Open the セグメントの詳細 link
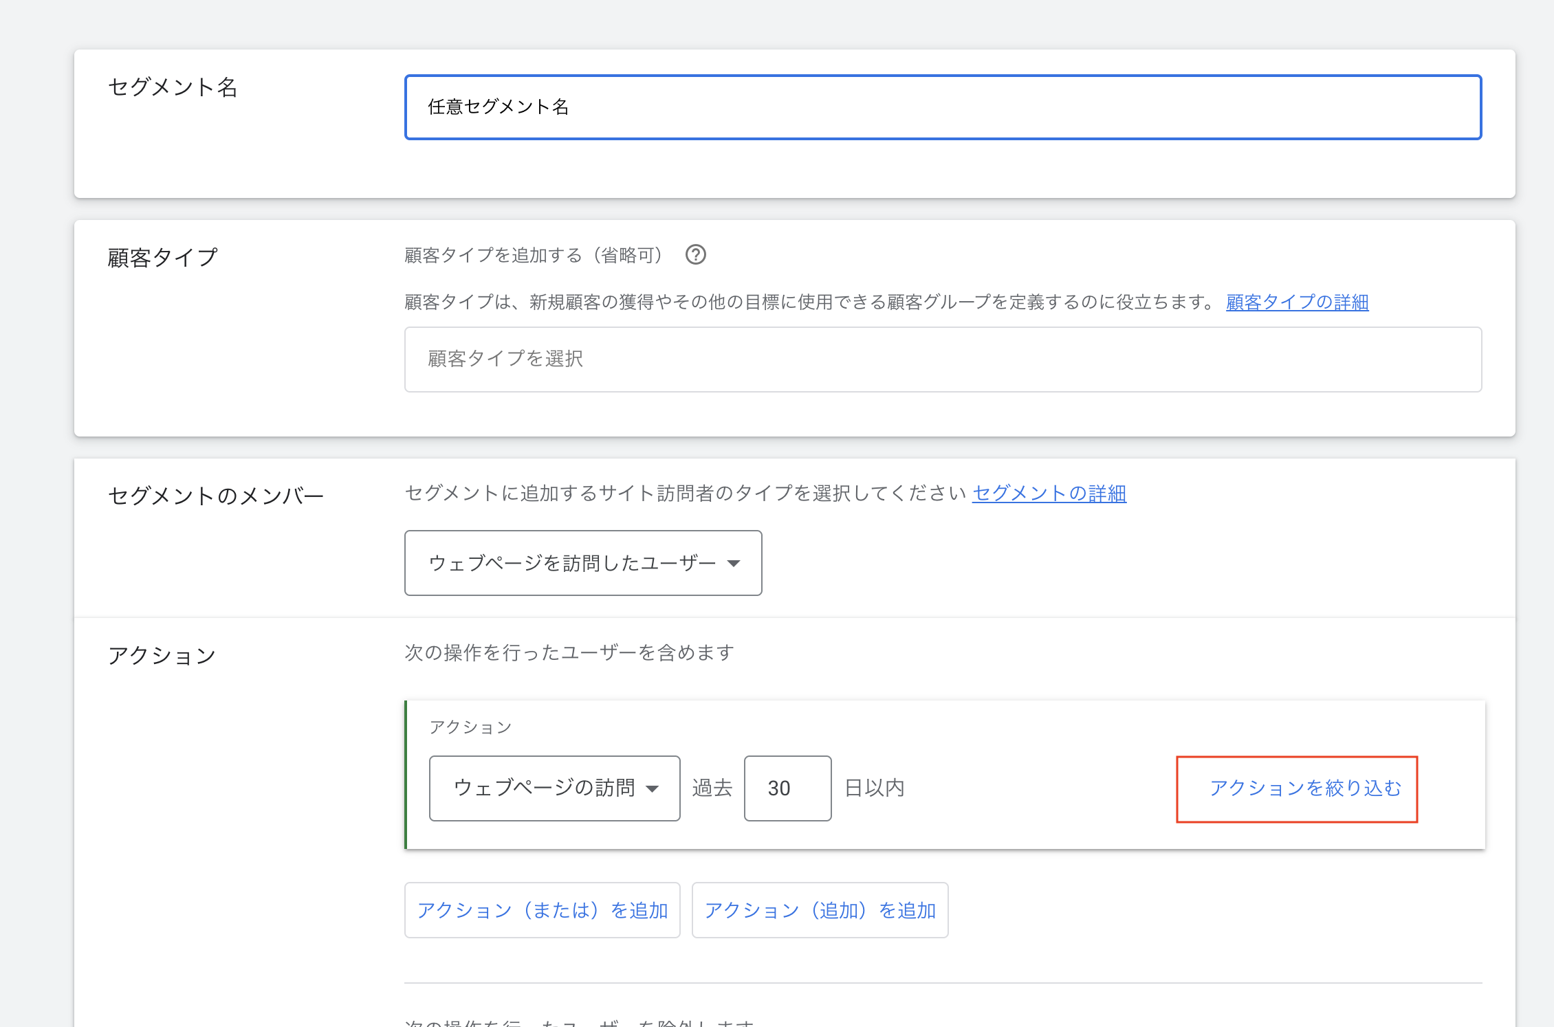Viewport: 1554px width, 1027px height. click(1049, 493)
